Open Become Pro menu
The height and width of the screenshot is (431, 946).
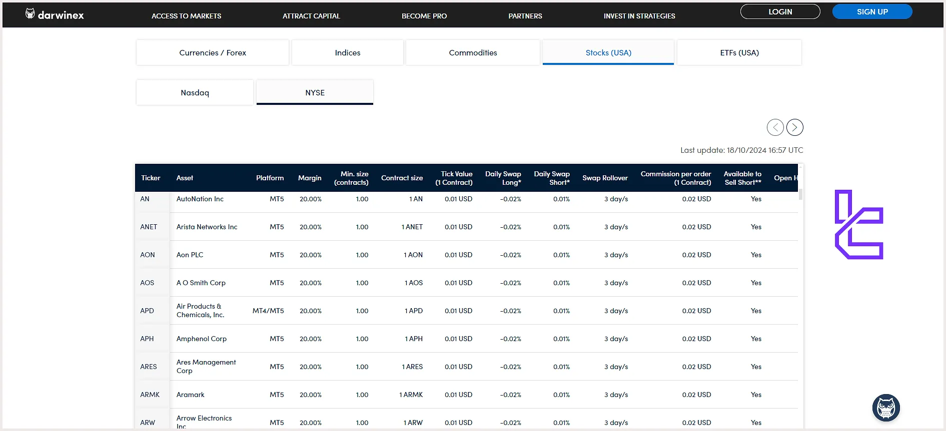point(424,16)
